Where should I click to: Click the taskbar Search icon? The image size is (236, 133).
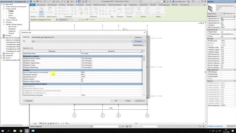tap(8, 131)
